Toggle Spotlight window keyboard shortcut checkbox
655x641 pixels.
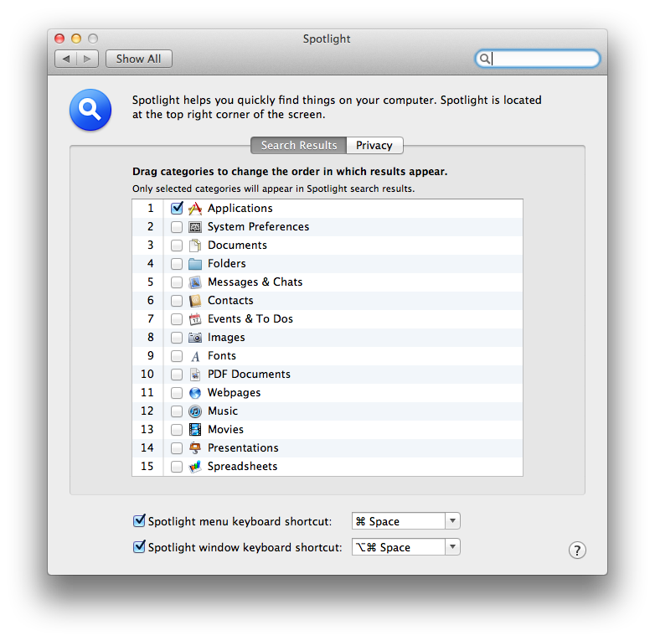click(139, 546)
